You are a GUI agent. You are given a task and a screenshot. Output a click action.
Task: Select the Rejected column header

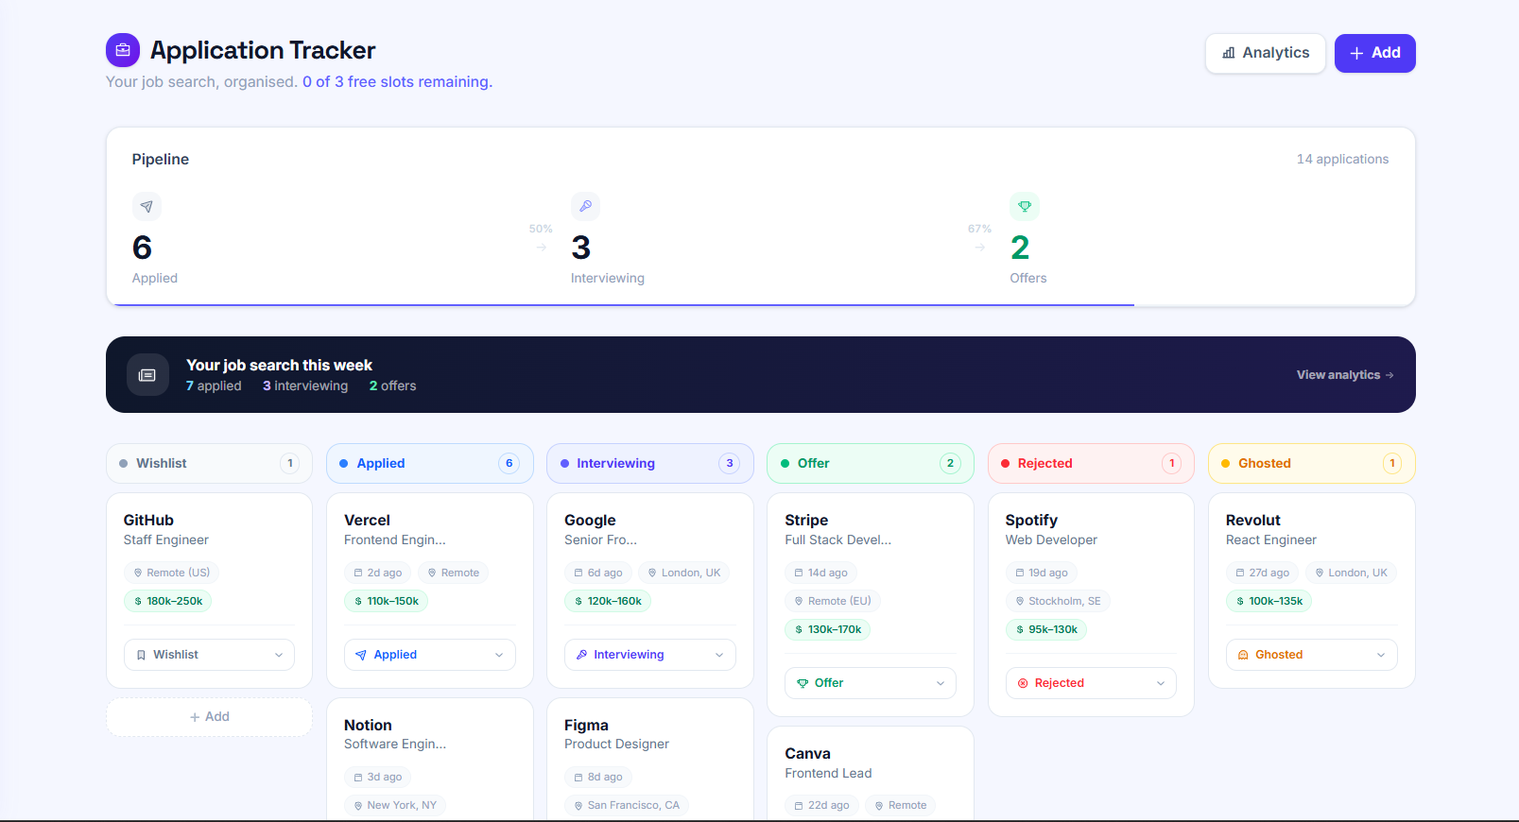(1091, 463)
